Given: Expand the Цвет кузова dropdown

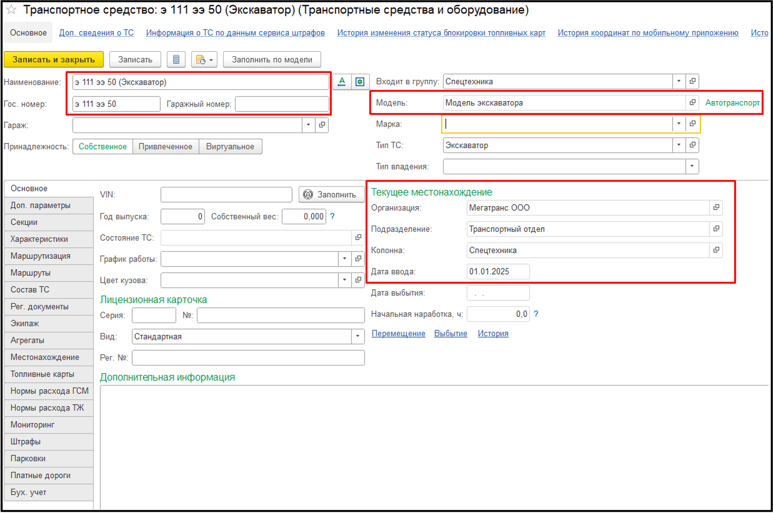Looking at the screenshot, I should (345, 280).
